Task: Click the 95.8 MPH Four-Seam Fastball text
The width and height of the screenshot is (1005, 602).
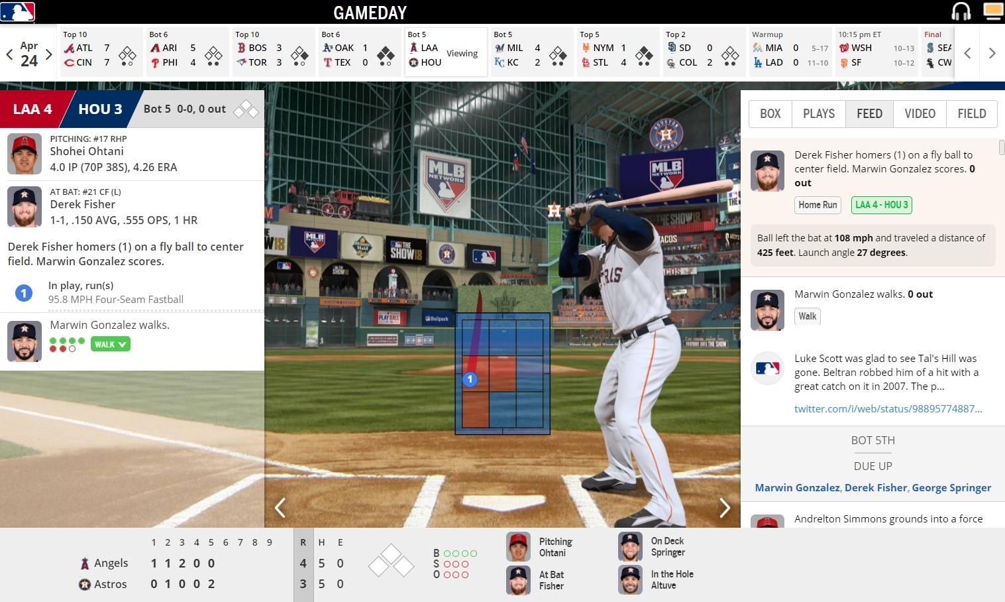Action: 116,300
